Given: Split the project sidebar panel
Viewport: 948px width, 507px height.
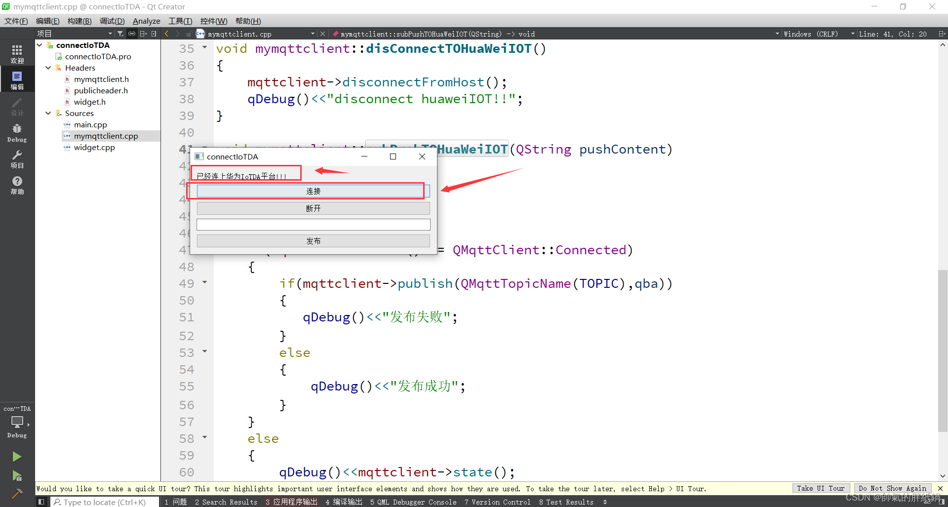Looking at the screenshot, I should [143, 34].
